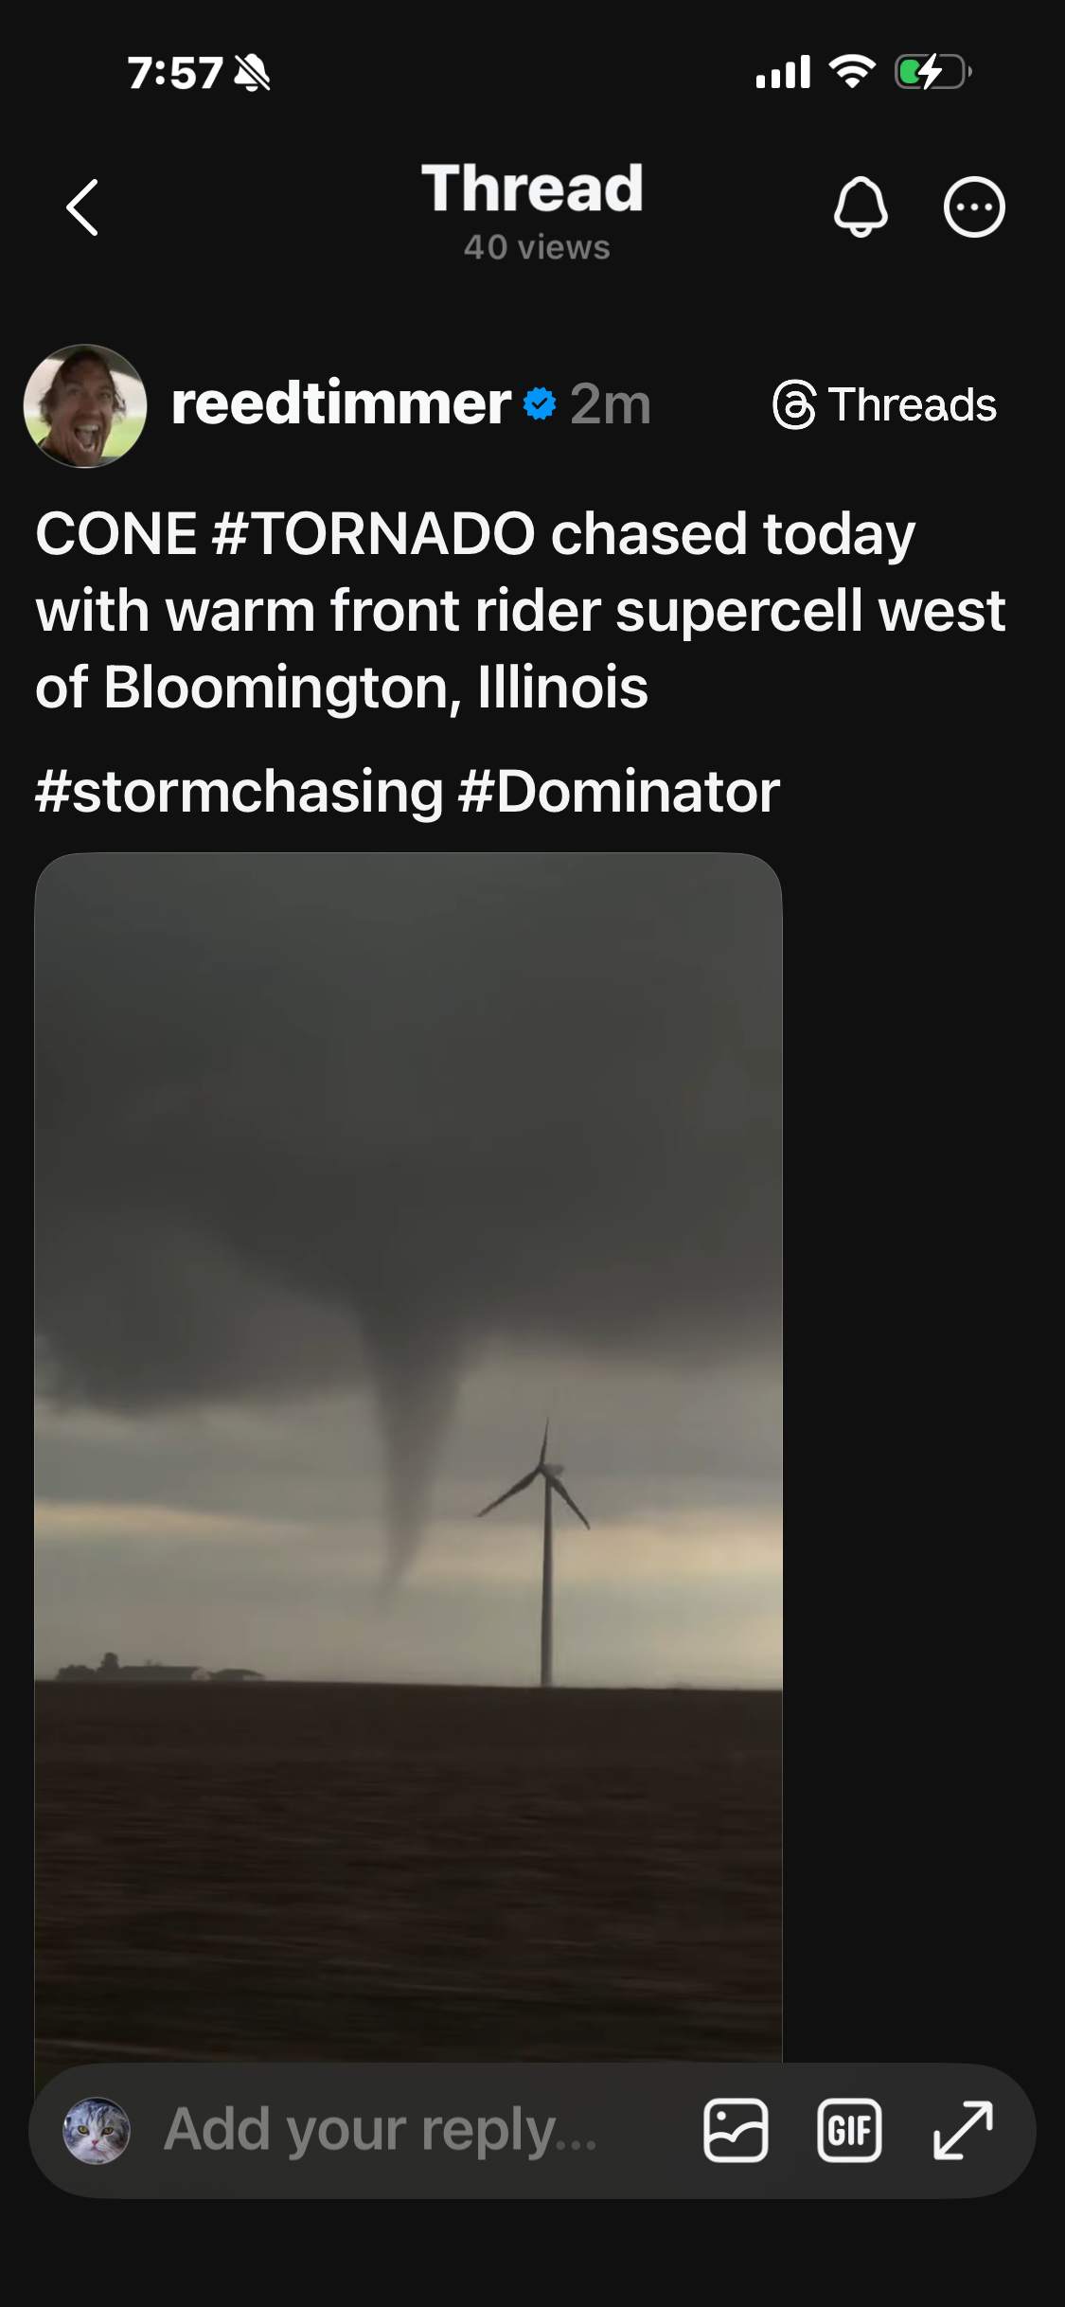Open the more options ellipsis menu

click(x=973, y=206)
